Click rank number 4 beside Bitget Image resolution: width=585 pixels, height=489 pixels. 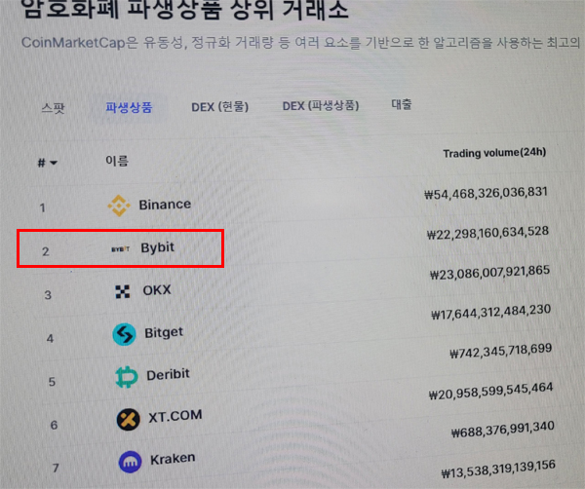(x=50, y=338)
